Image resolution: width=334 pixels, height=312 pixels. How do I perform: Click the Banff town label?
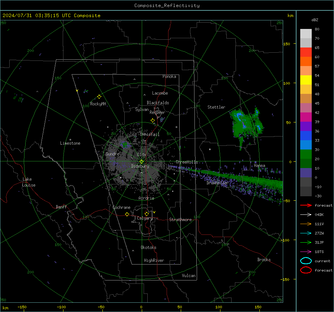[61, 207]
